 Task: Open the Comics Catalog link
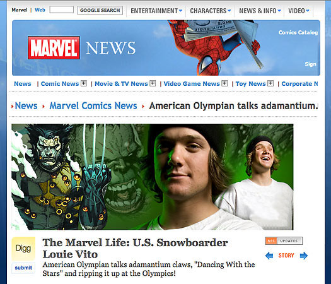click(x=298, y=32)
